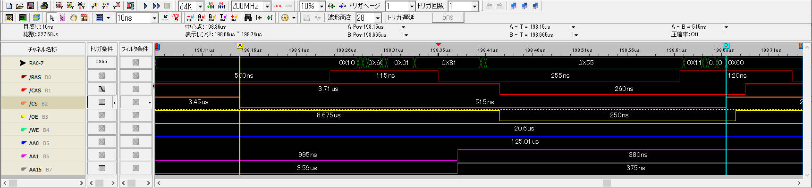Click the red square-wave clock icon
Viewport: 812px width, 188px height.
tap(278, 6)
